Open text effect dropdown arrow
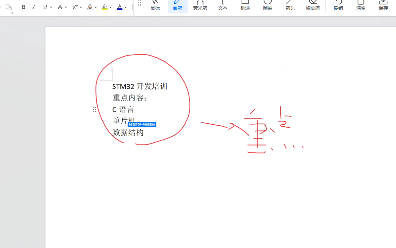 (96, 7)
